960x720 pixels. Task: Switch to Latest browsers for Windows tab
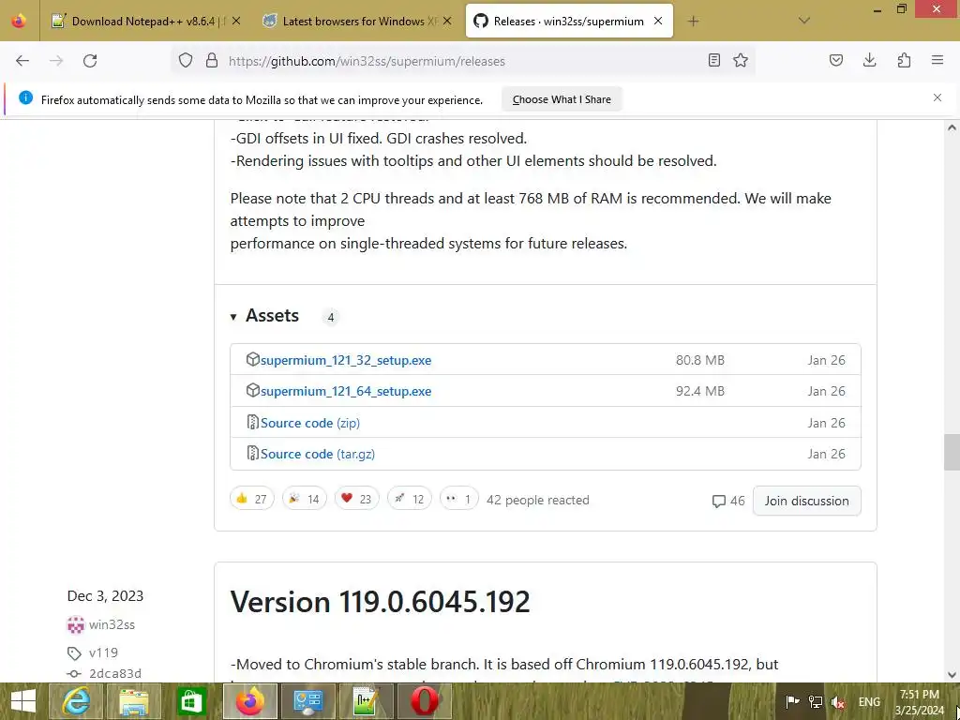coord(358,22)
